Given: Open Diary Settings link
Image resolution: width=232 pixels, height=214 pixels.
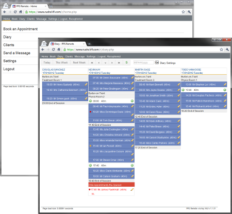Looking at the screenshot, I should (168, 63).
